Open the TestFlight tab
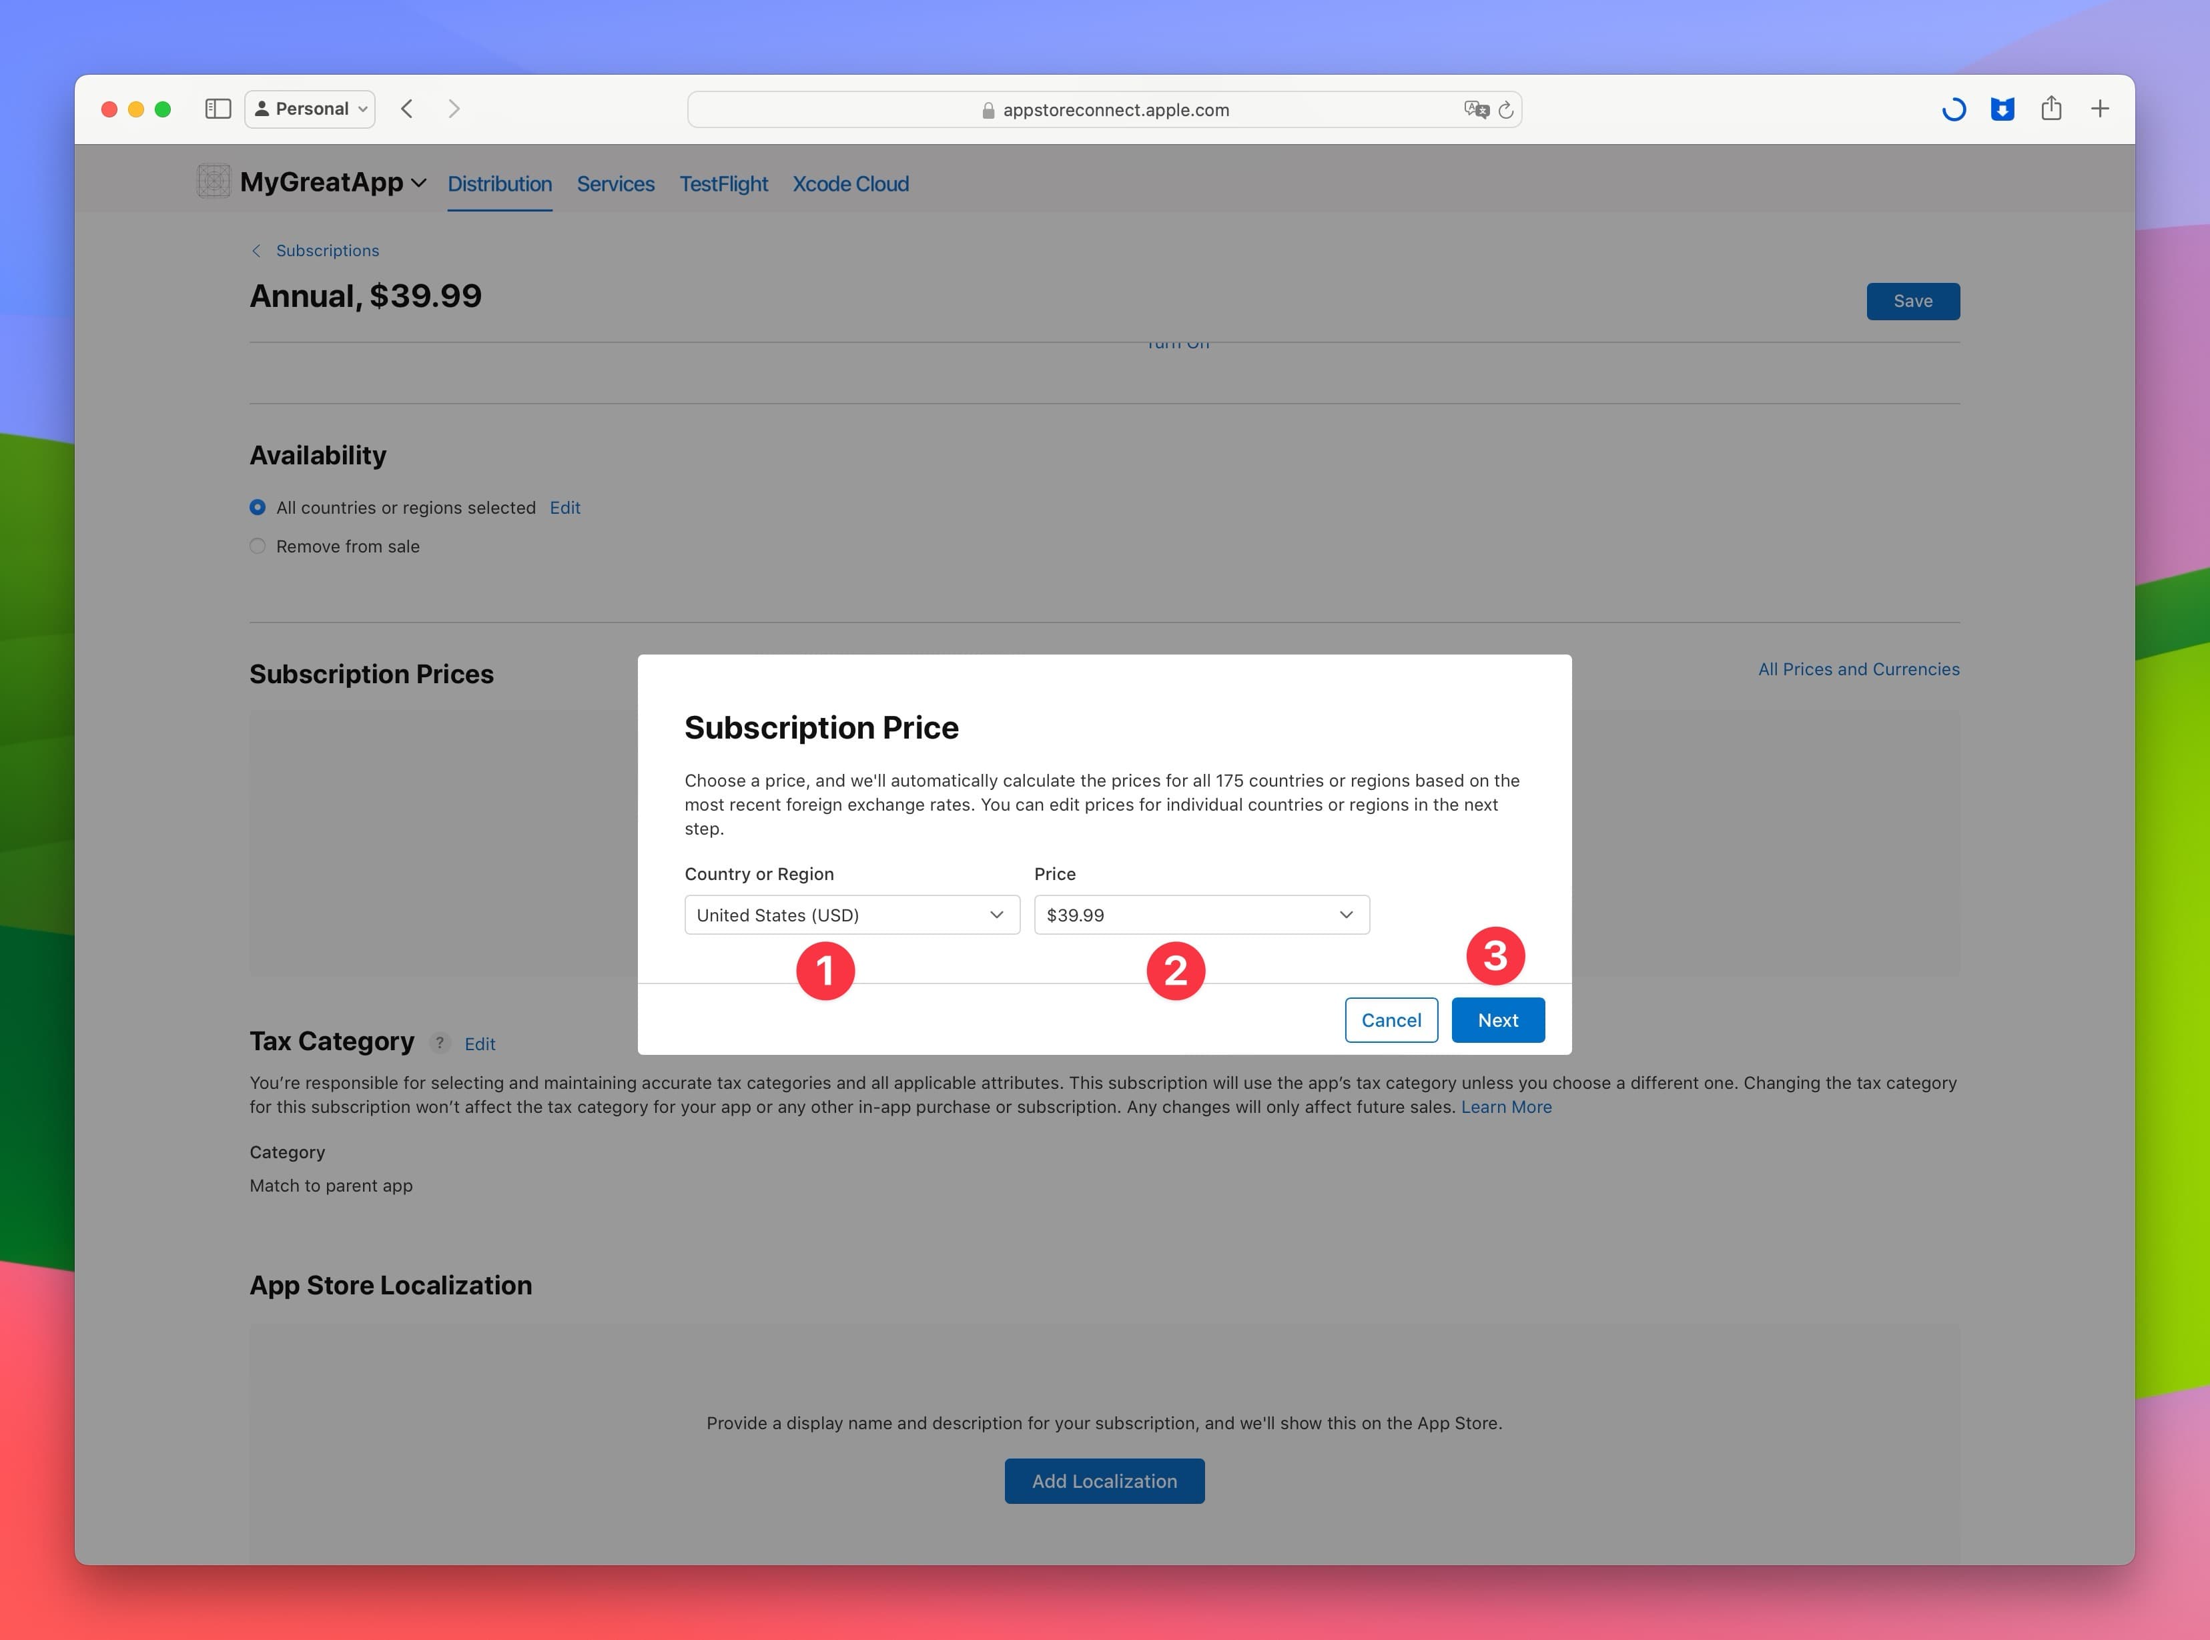The image size is (2210, 1640). (723, 184)
